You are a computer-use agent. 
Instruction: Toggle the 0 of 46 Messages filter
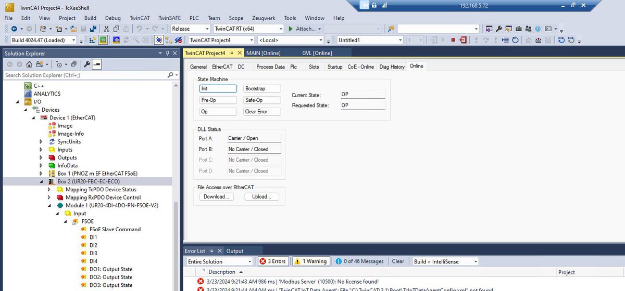tap(360, 261)
